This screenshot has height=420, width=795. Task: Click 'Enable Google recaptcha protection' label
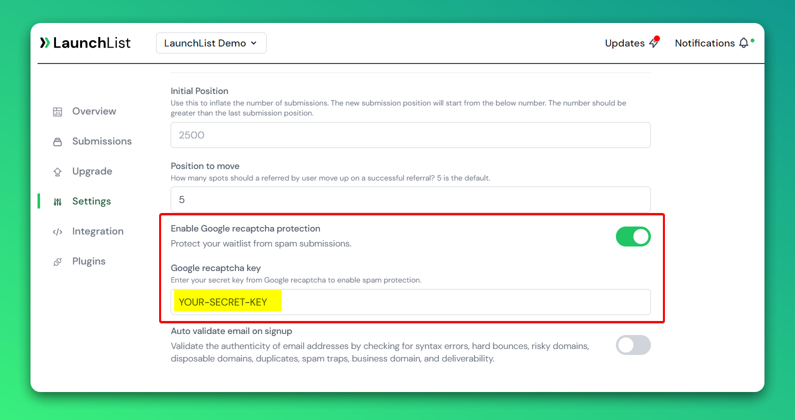point(245,228)
